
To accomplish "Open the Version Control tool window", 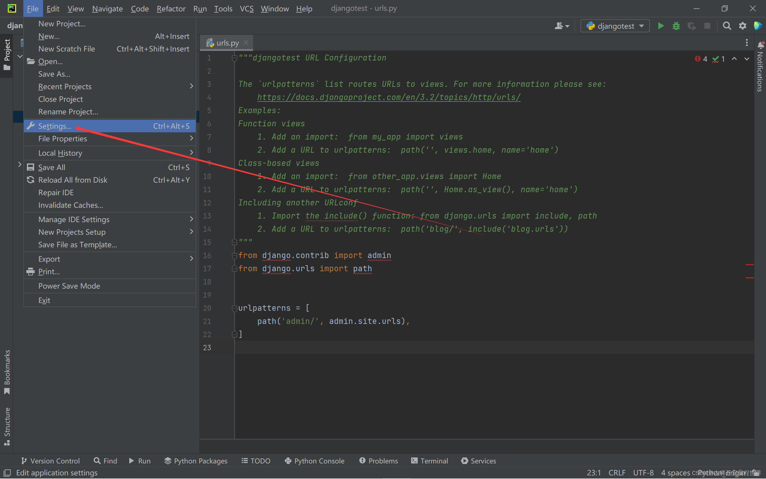I will pyautogui.click(x=50, y=461).
